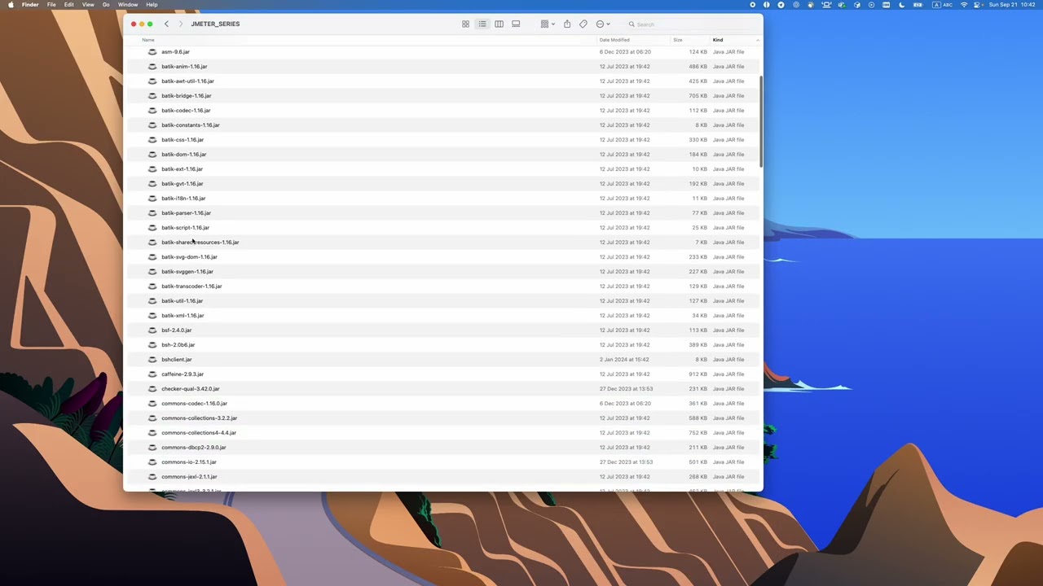Select the batik-svggen-1.16.jar file name

point(187,272)
